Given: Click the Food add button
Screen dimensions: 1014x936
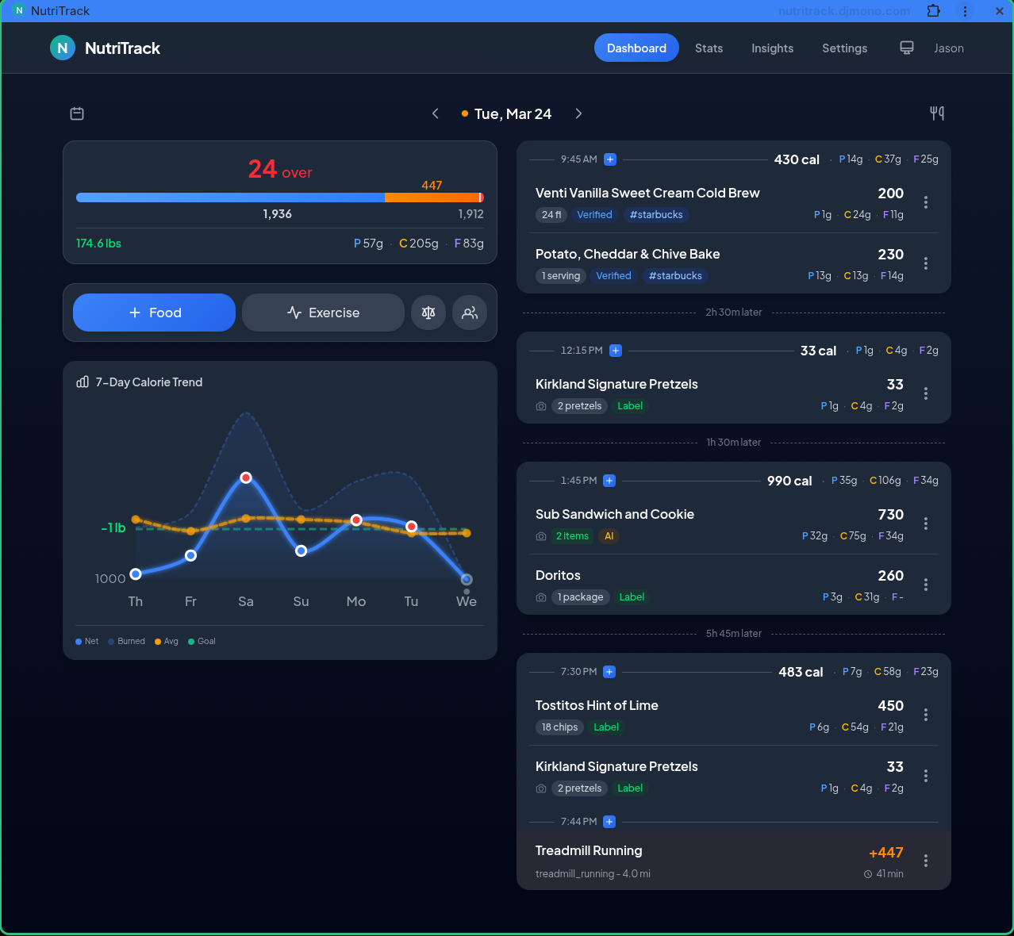Looking at the screenshot, I should coord(153,313).
